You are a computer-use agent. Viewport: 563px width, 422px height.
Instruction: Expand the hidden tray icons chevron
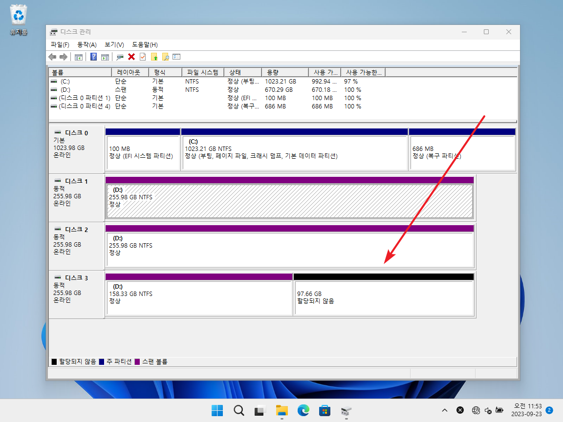(x=445, y=410)
